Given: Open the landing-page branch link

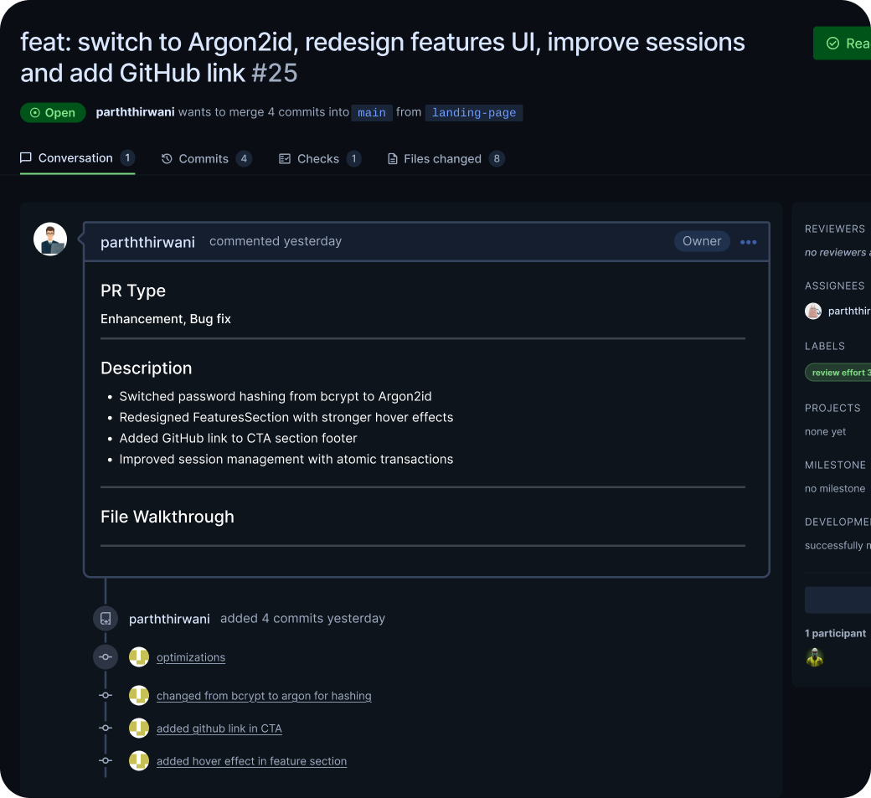Looking at the screenshot, I should (474, 113).
